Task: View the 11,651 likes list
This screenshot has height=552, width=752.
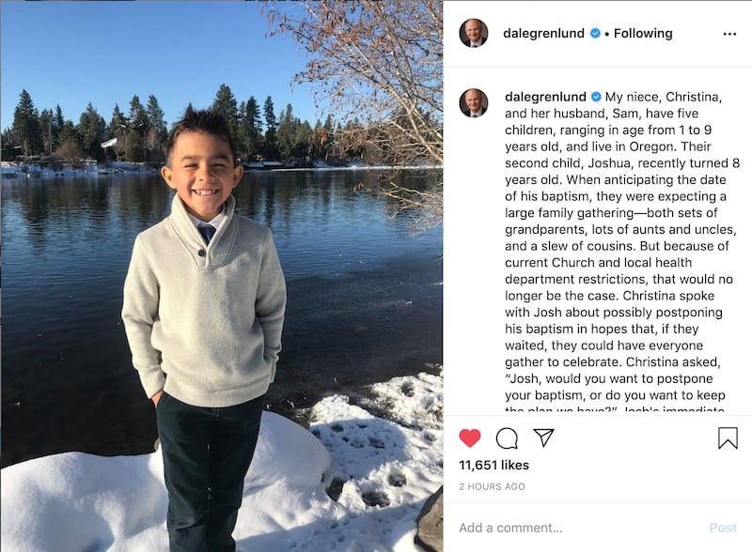Action: tap(494, 466)
